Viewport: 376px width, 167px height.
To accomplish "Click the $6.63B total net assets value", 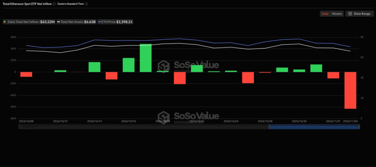I will pyautogui.click(x=90, y=22).
